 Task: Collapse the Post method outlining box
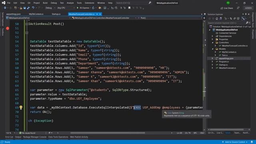pyautogui.click(x=27, y=24)
